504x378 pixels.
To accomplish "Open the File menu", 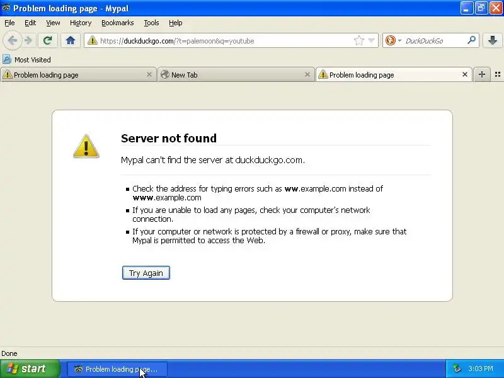I will click(x=9, y=23).
